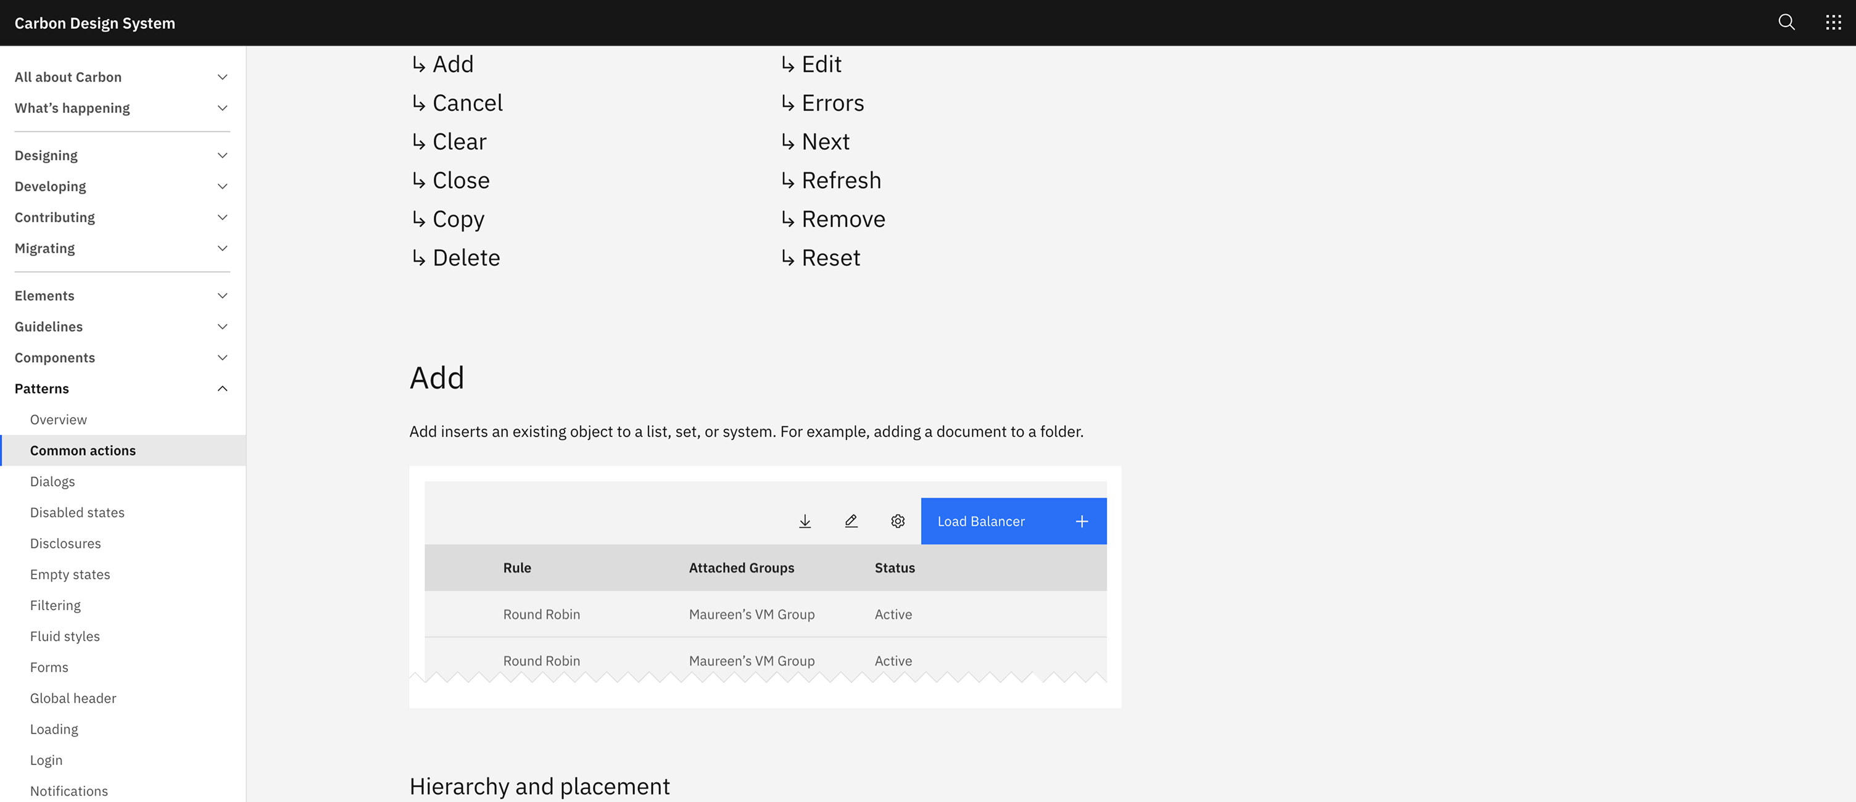
Task: Expand the Guidelines navigation section
Action: (223, 326)
